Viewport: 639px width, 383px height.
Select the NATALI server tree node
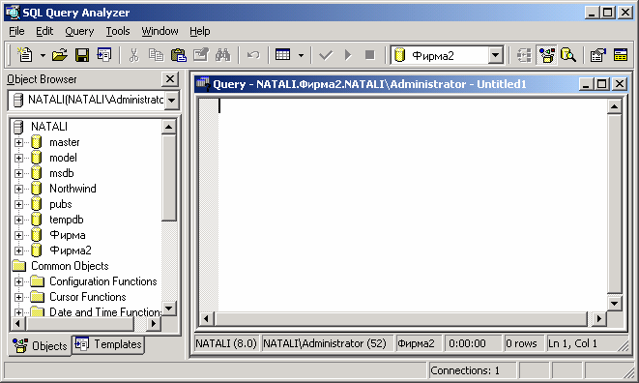click(x=49, y=127)
